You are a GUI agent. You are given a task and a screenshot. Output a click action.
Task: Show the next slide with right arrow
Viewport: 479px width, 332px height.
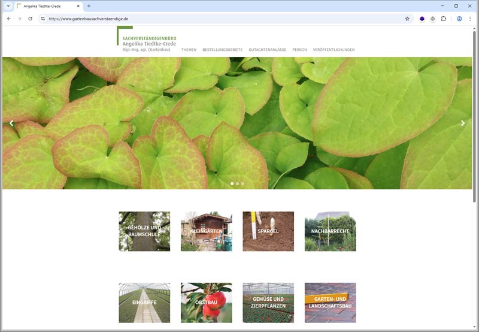click(x=462, y=123)
